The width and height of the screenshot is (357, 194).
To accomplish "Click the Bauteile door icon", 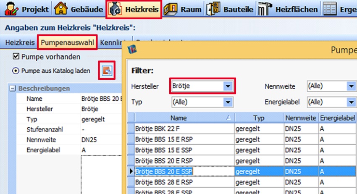I will point(213,9).
